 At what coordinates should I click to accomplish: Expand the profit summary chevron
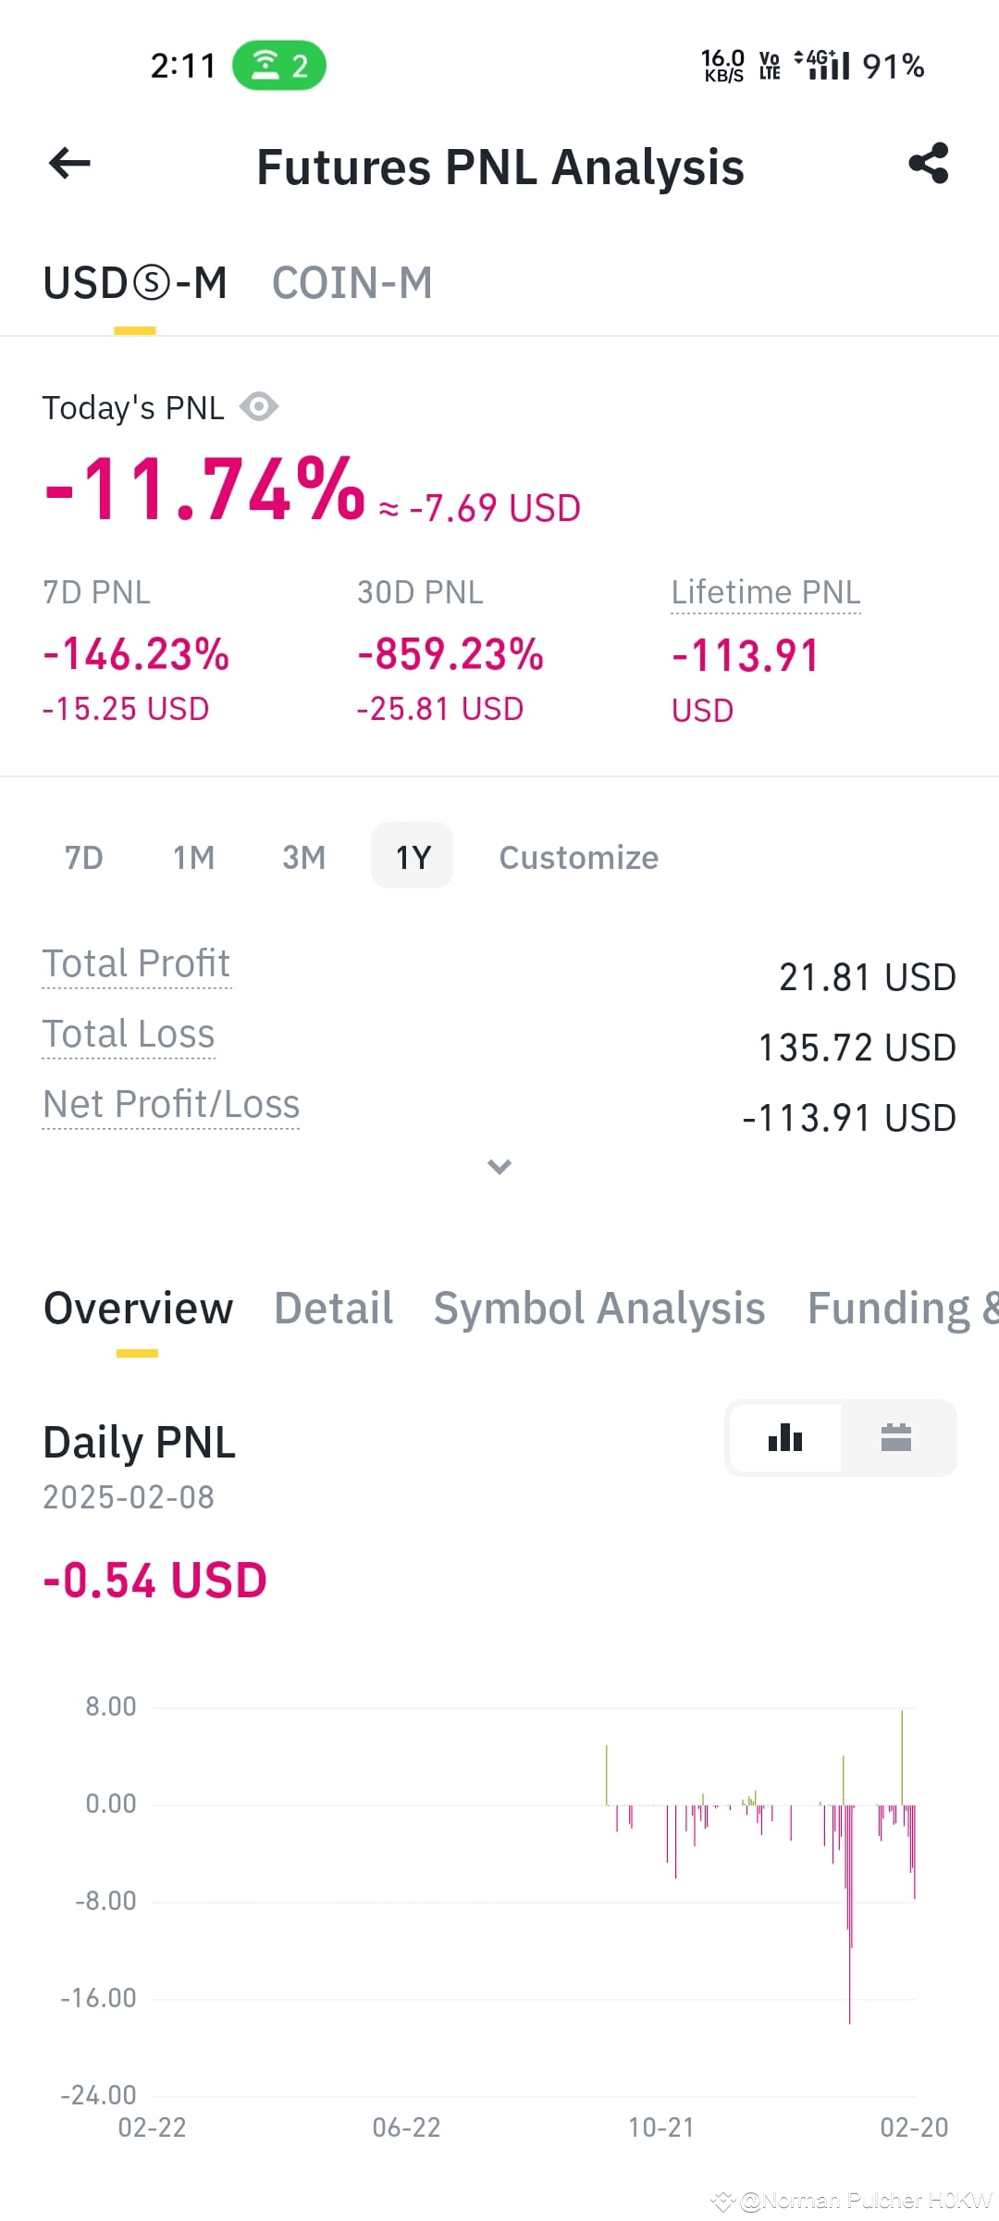[499, 1166]
